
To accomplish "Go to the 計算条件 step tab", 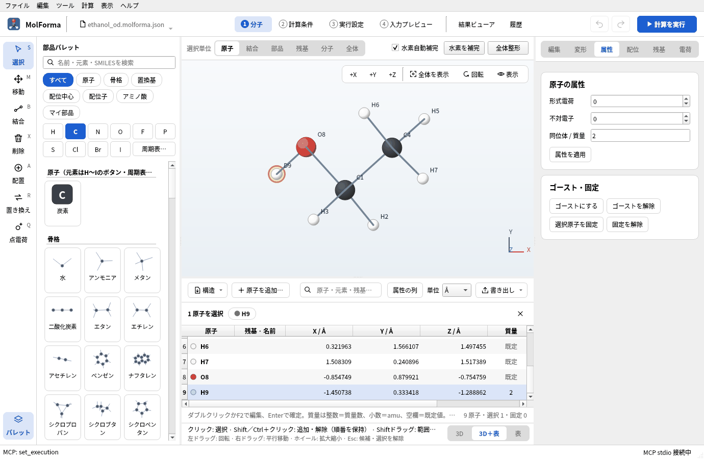I will tap(296, 24).
